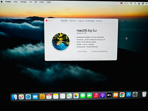Launch Safari from the dock
The width and height of the screenshot is (148, 111).
(x=28, y=97)
